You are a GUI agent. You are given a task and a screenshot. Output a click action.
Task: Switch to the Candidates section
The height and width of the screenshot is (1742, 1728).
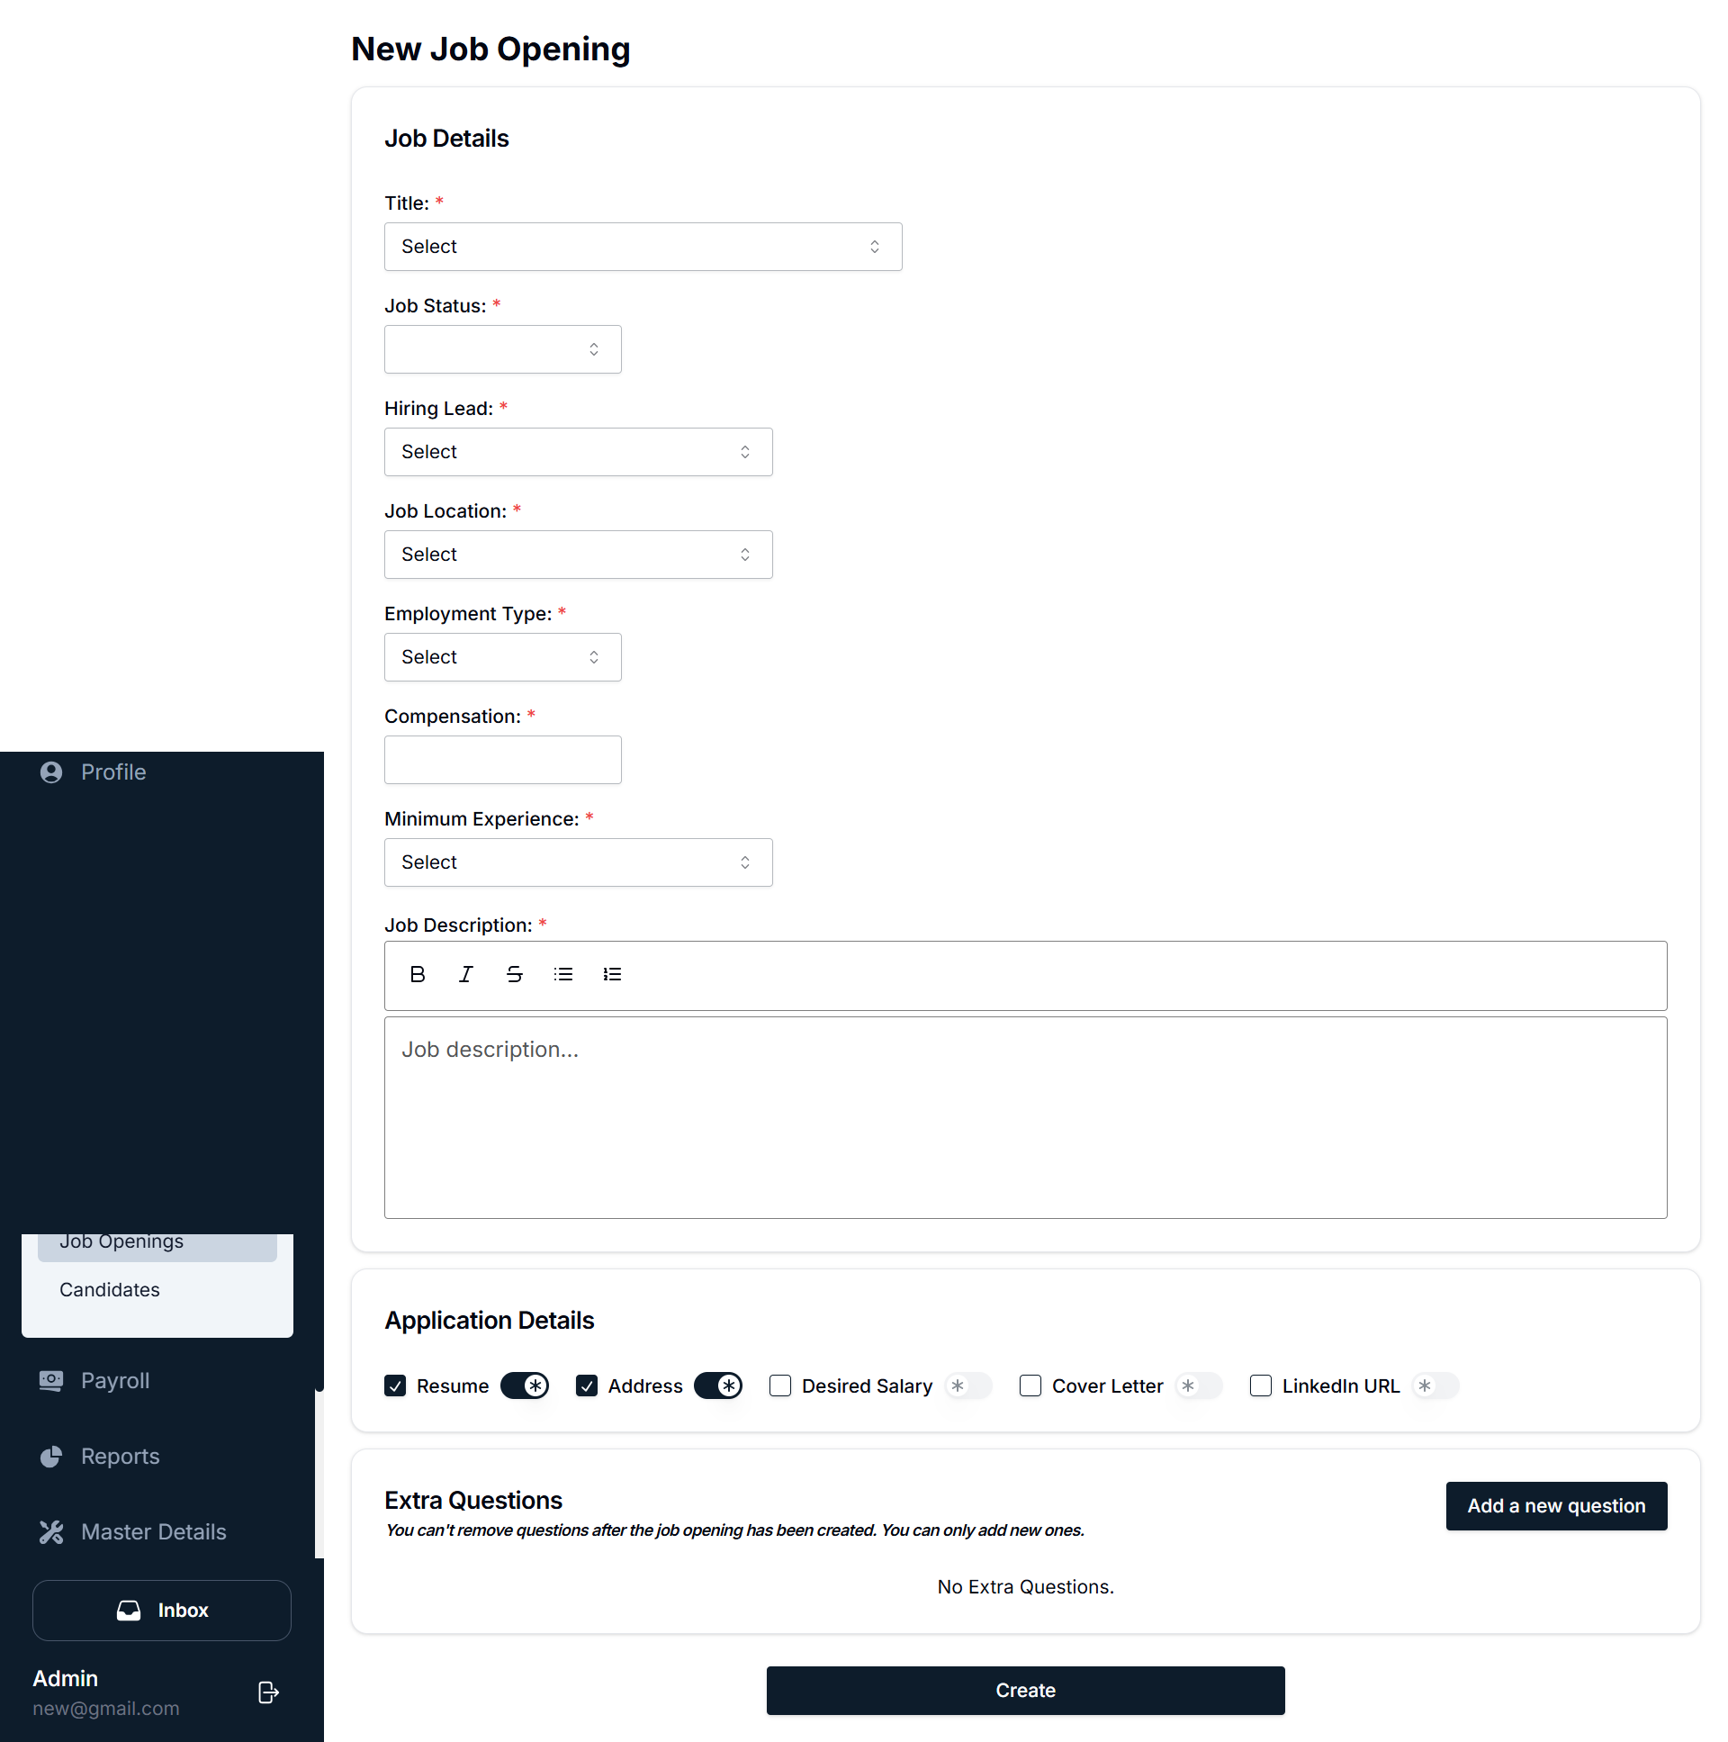click(x=109, y=1289)
